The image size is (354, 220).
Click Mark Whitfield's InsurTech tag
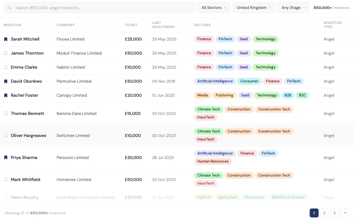tap(206, 183)
